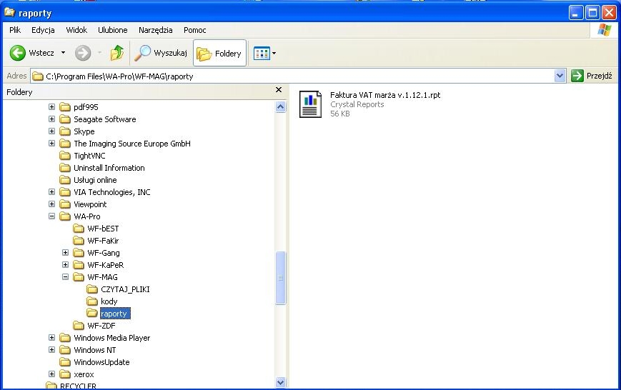Image resolution: width=621 pixels, height=390 pixels.
Task: Click the folder tree vertical scrollbar thumb
Action: (x=280, y=278)
